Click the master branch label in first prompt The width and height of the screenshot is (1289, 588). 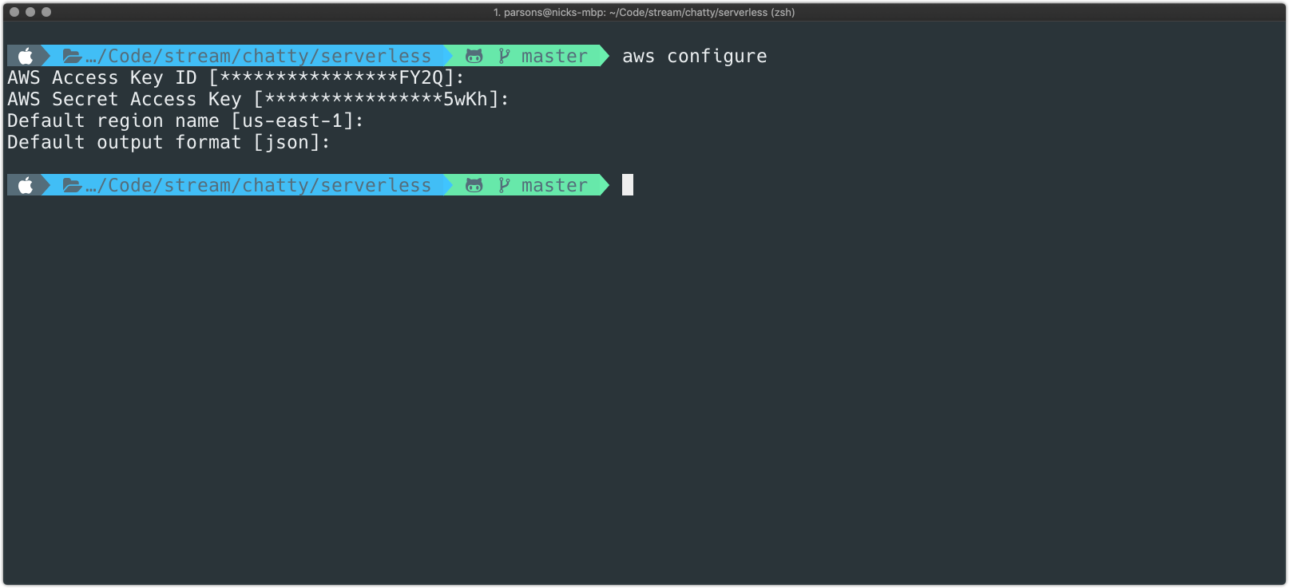554,57
